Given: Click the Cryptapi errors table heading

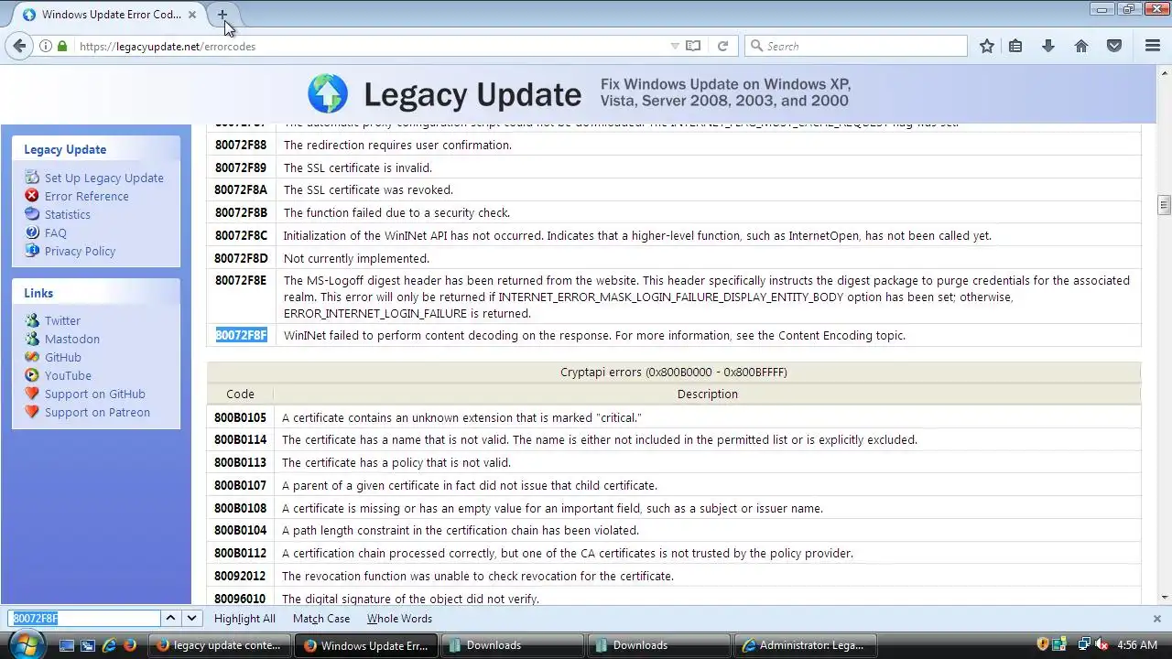Looking at the screenshot, I should coord(674,372).
